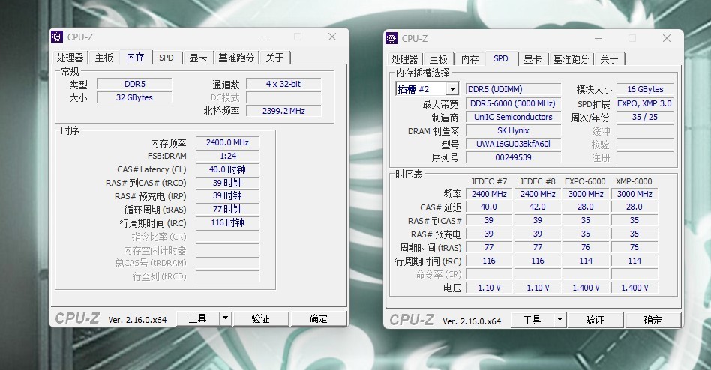The image size is (711, 370).
Task: Switch to 内存 tab in right CPU-Z window
Action: [x=469, y=59]
